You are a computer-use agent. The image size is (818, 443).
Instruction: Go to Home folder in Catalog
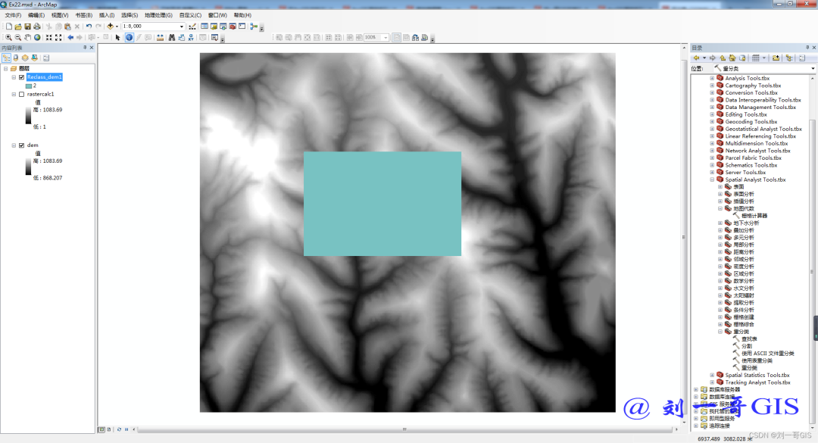click(x=732, y=58)
